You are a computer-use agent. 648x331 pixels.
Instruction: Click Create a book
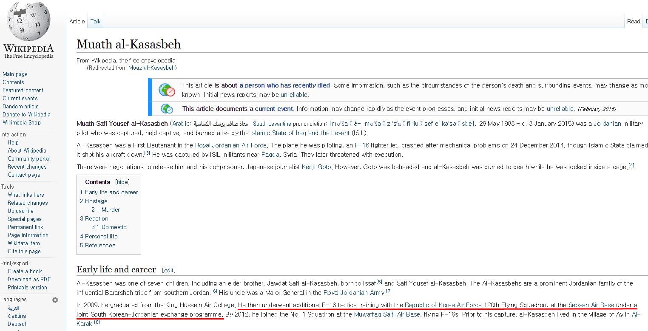coord(25,271)
